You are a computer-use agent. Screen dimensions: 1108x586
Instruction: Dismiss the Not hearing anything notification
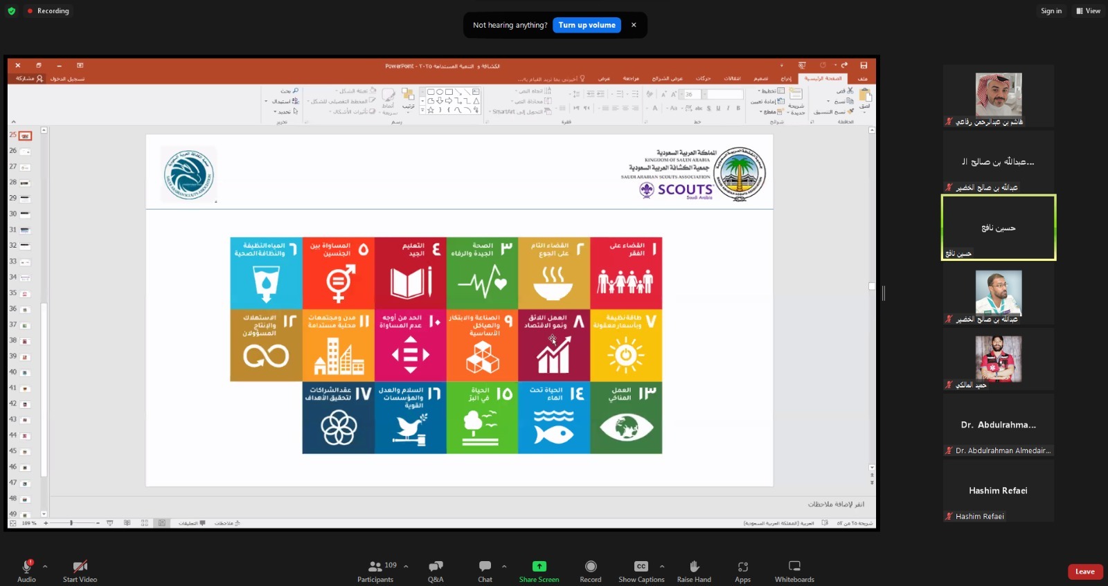pyautogui.click(x=634, y=25)
